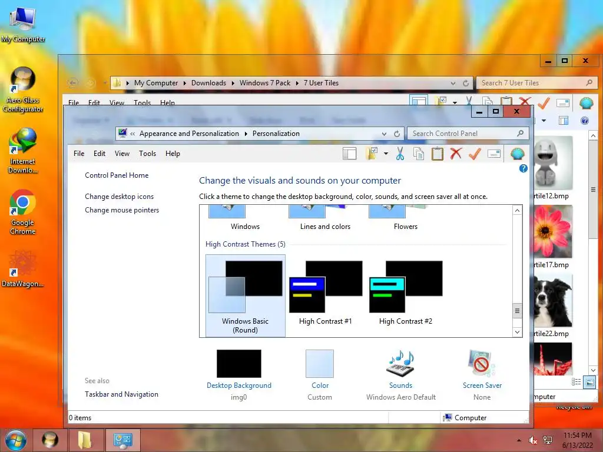603x452 pixels.
Task: Click the orange checkmark icon in 7 User Tiles window
Action: coord(544,102)
